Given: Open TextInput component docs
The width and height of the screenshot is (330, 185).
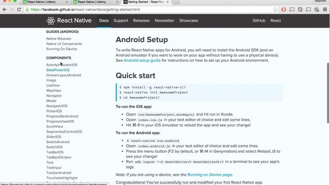Looking at the screenshot, I should click(x=54, y=168).
